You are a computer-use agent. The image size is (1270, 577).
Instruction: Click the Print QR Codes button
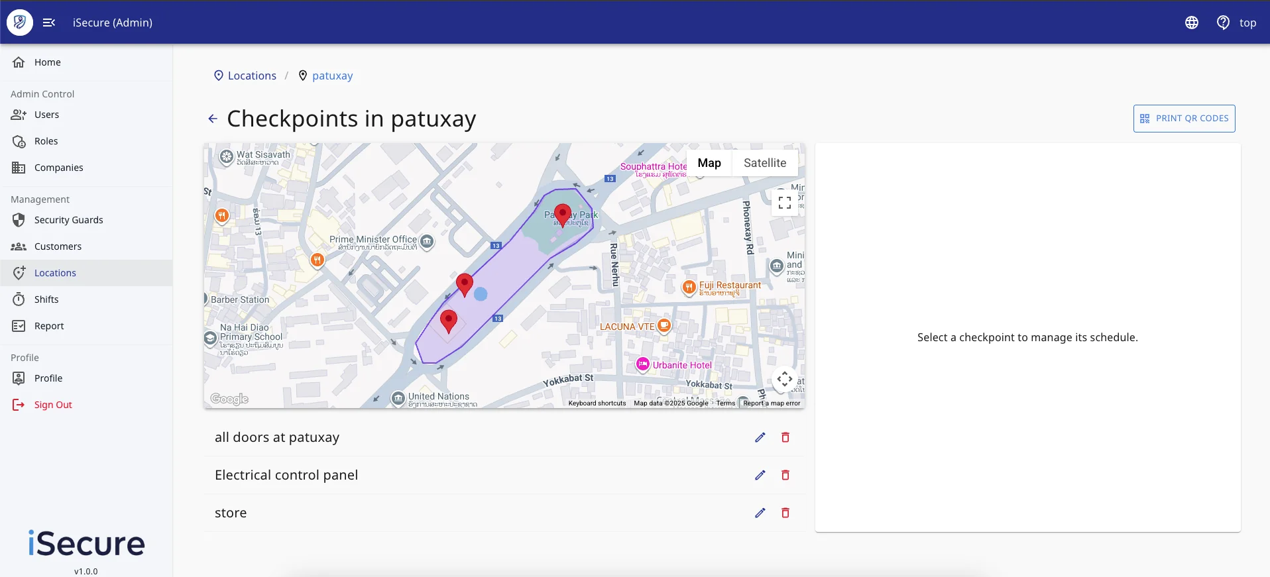point(1184,119)
